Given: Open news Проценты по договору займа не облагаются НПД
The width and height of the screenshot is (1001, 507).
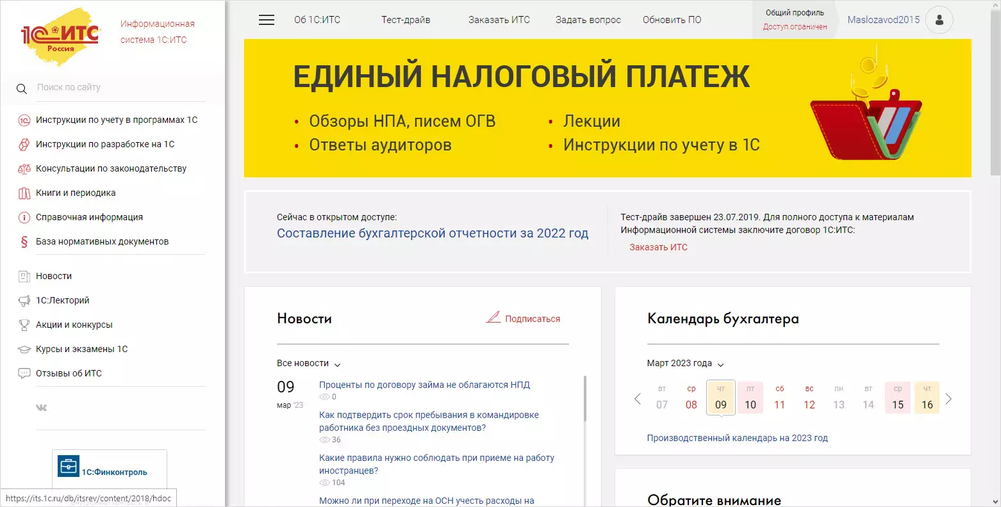Looking at the screenshot, I should (x=424, y=385).
